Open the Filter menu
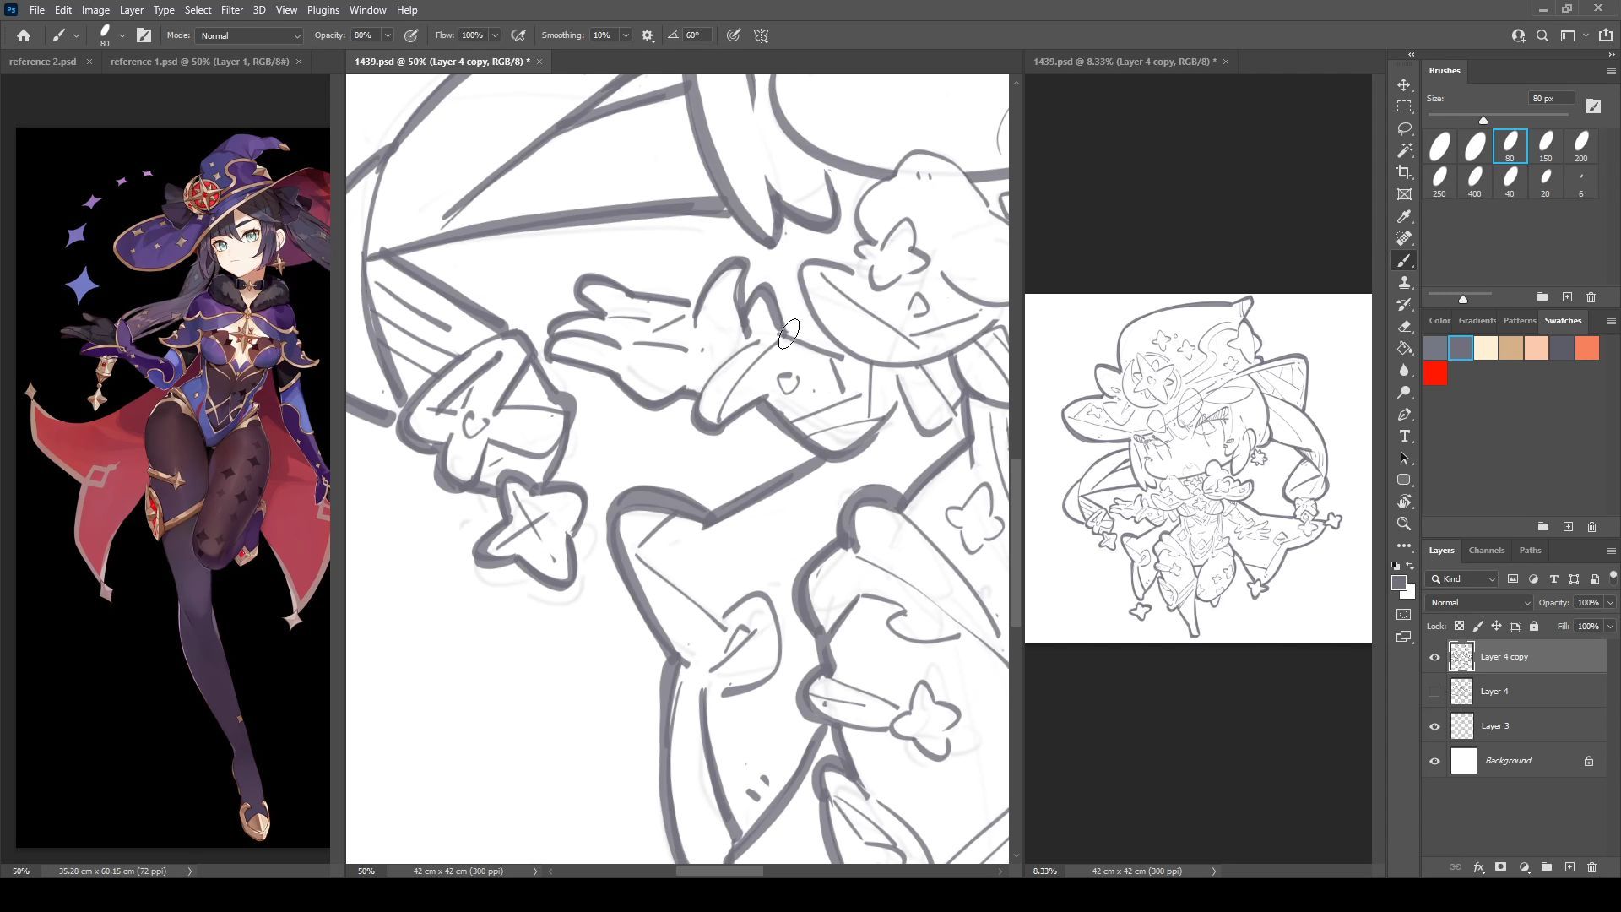1621x912 pixels. pyautogui.click(x=231, y=10)
